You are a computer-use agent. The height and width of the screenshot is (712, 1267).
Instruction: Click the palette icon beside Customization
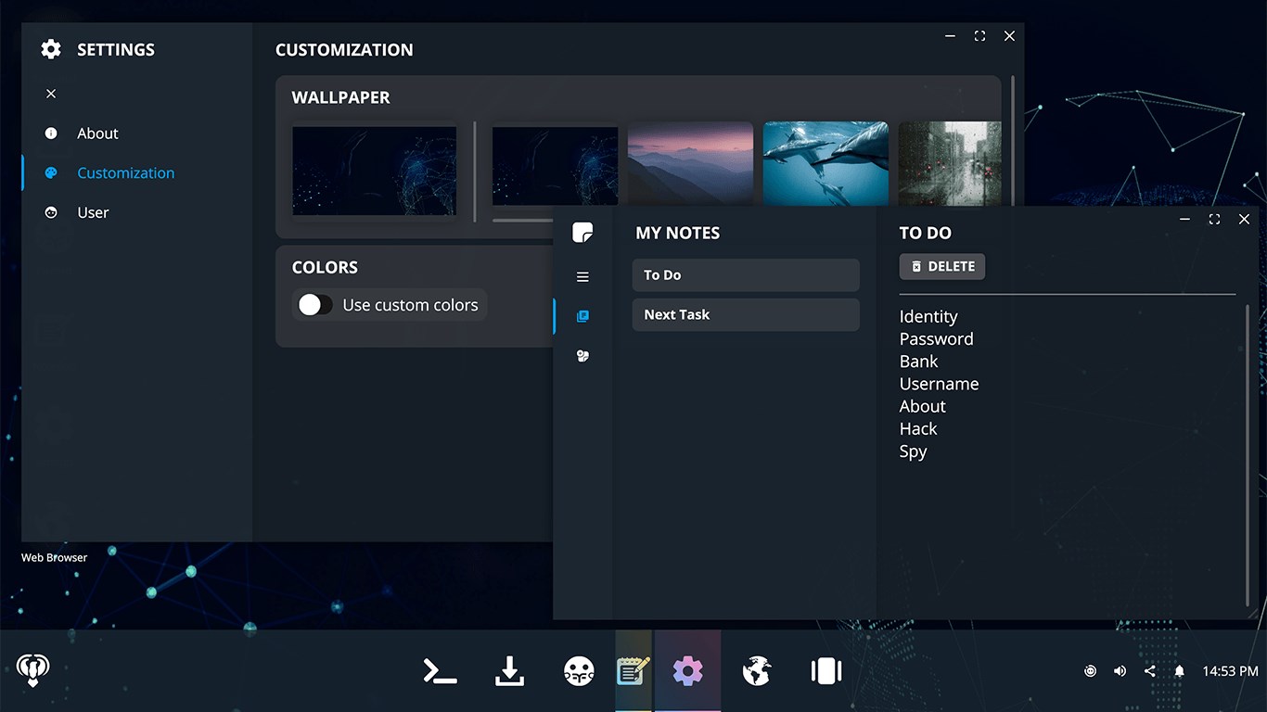pyautogui.click(x=51, y=173)
